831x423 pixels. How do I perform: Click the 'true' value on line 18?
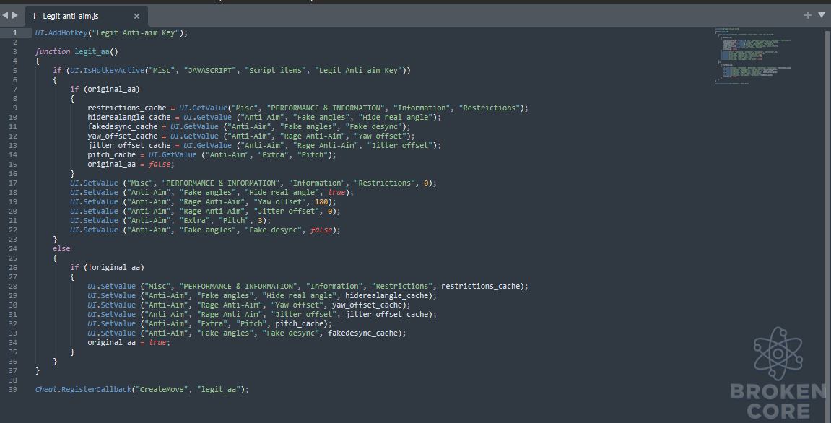[336, 193]
